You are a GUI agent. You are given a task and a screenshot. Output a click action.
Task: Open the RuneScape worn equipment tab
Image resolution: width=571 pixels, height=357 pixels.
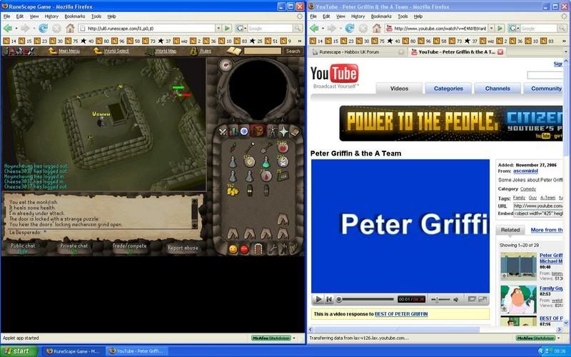[x=272, y=131]
